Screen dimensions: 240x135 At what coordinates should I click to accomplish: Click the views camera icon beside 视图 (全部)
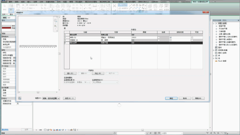click(x=216, y=23)
